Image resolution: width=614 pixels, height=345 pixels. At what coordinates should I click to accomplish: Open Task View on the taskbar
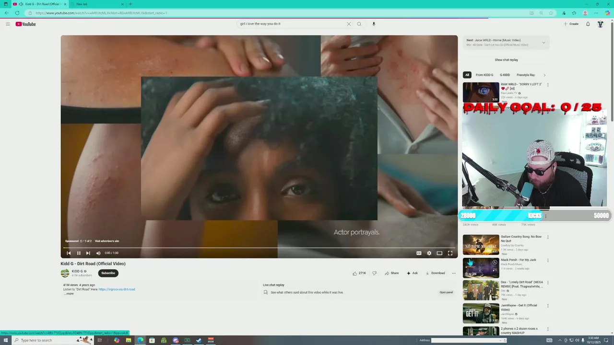[x=100, y=340]
